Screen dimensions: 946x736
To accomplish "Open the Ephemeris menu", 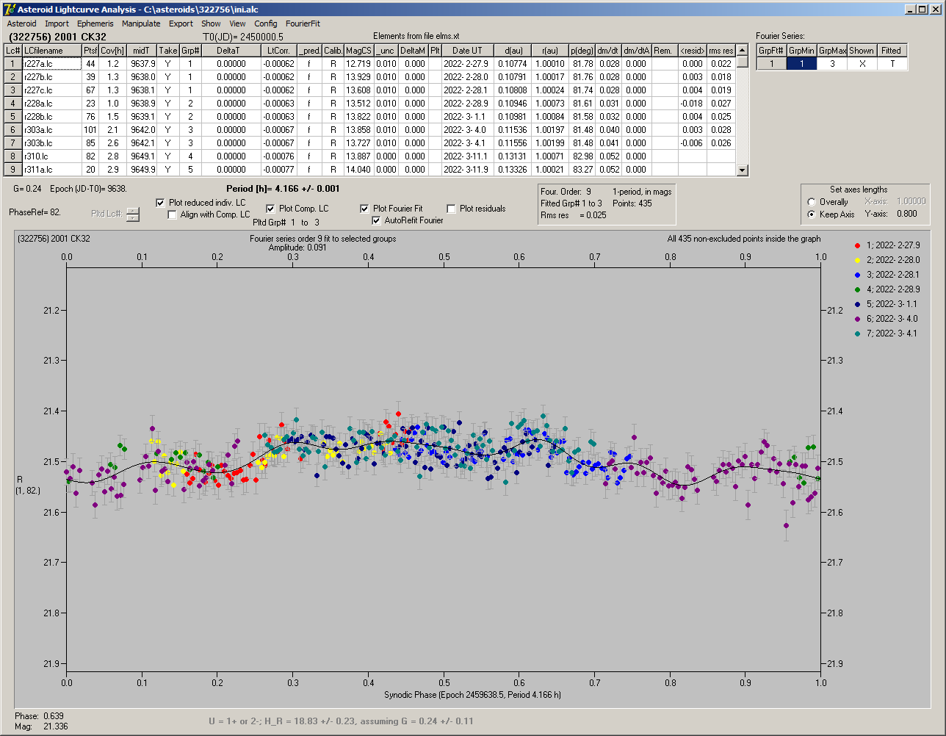I will click(x=95, y=24).
